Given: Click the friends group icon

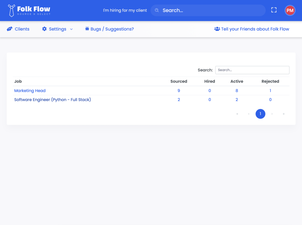Looking at the screenshot, I should coord(217,29).
